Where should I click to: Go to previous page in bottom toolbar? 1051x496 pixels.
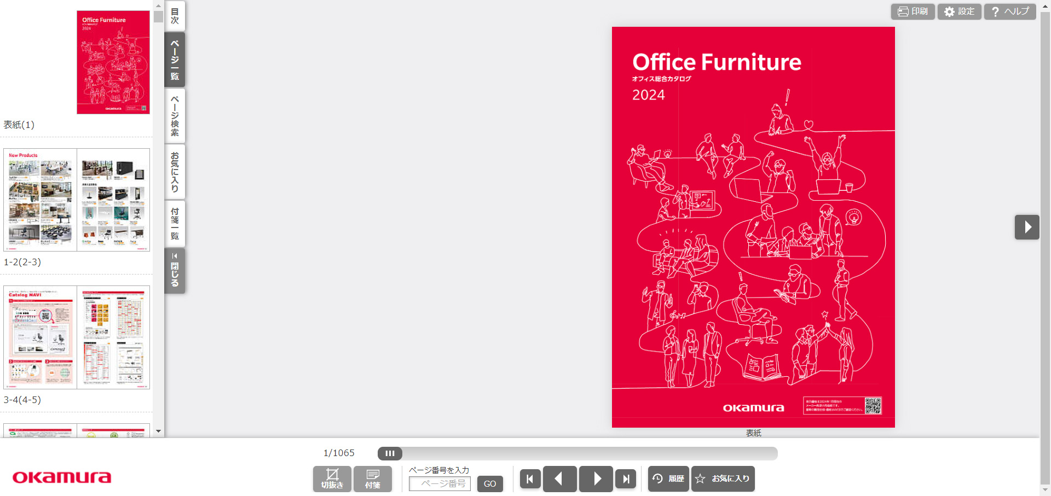(x=559, y=479)
